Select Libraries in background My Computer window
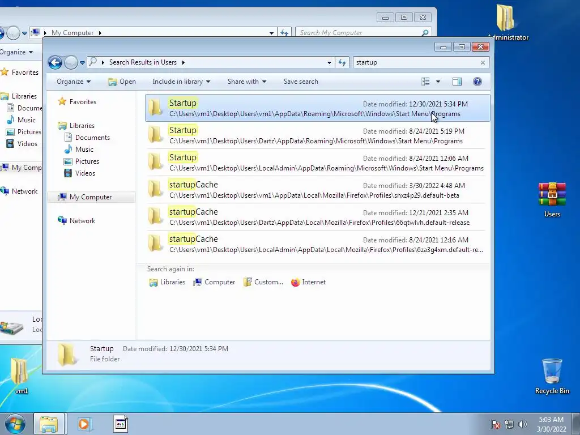The image size is (580, 435). pyautogui.click(x=19, y=96)
